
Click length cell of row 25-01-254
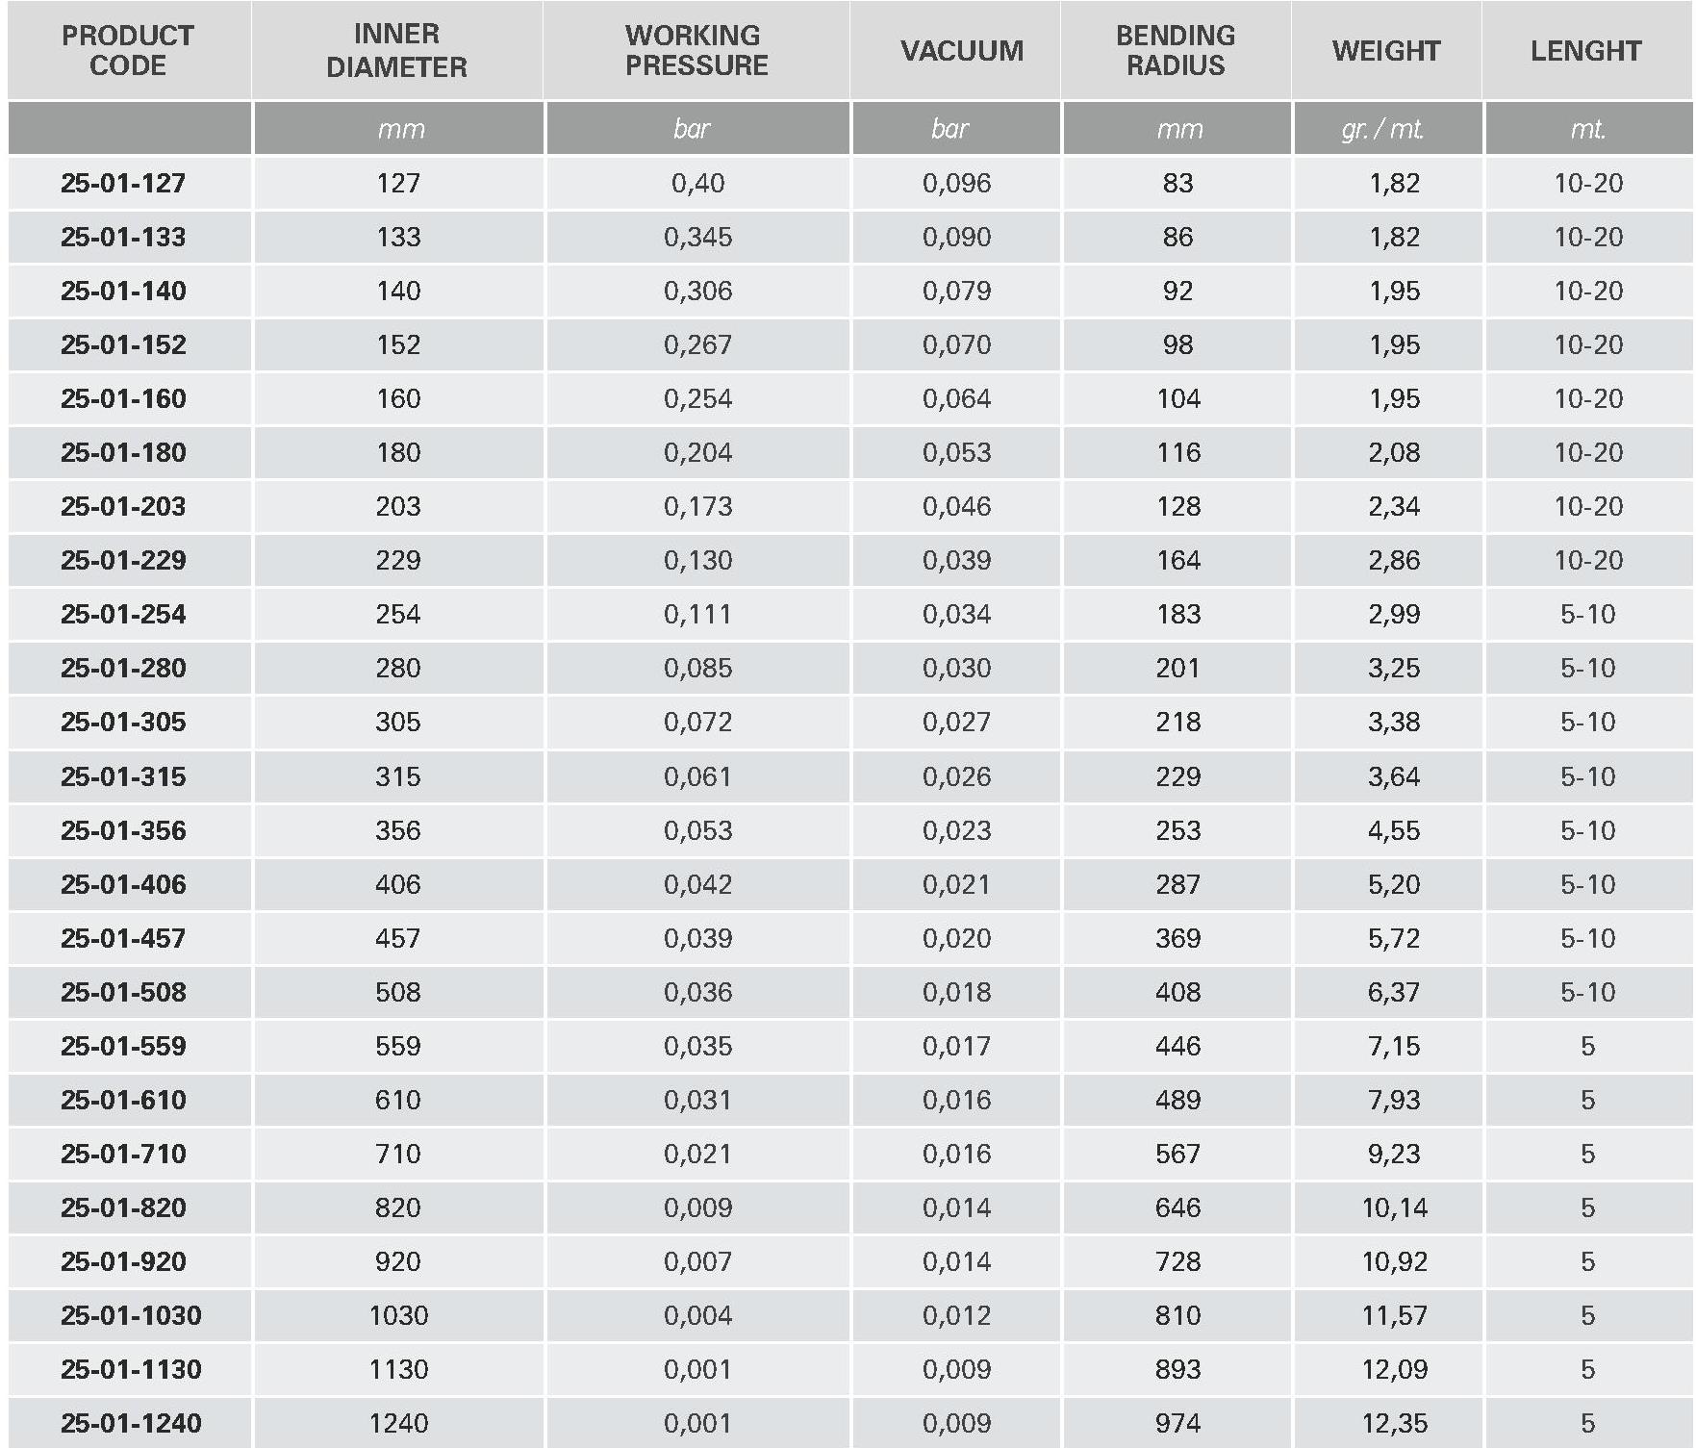click(x=1587, y=614)
